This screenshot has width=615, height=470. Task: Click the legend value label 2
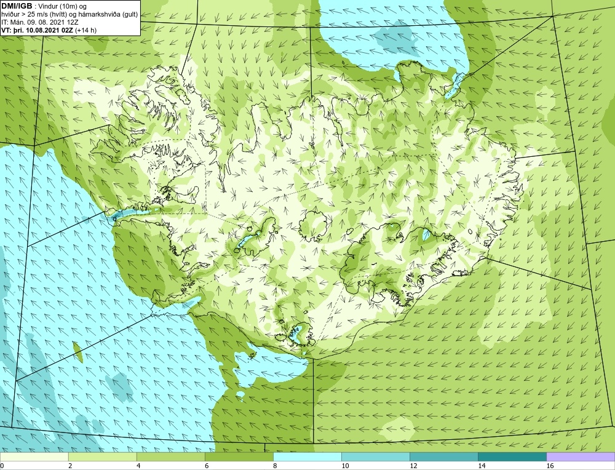tap(70, 466)
